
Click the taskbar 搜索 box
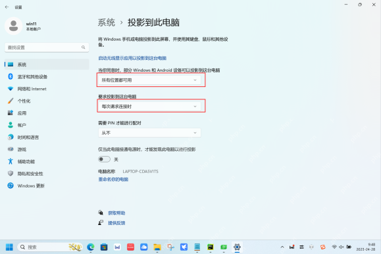[50, 247]
